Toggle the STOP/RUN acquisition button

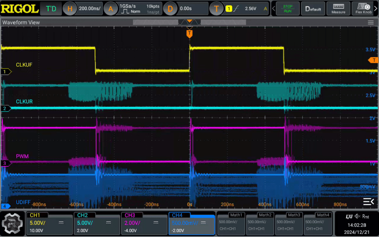(288, 9)
